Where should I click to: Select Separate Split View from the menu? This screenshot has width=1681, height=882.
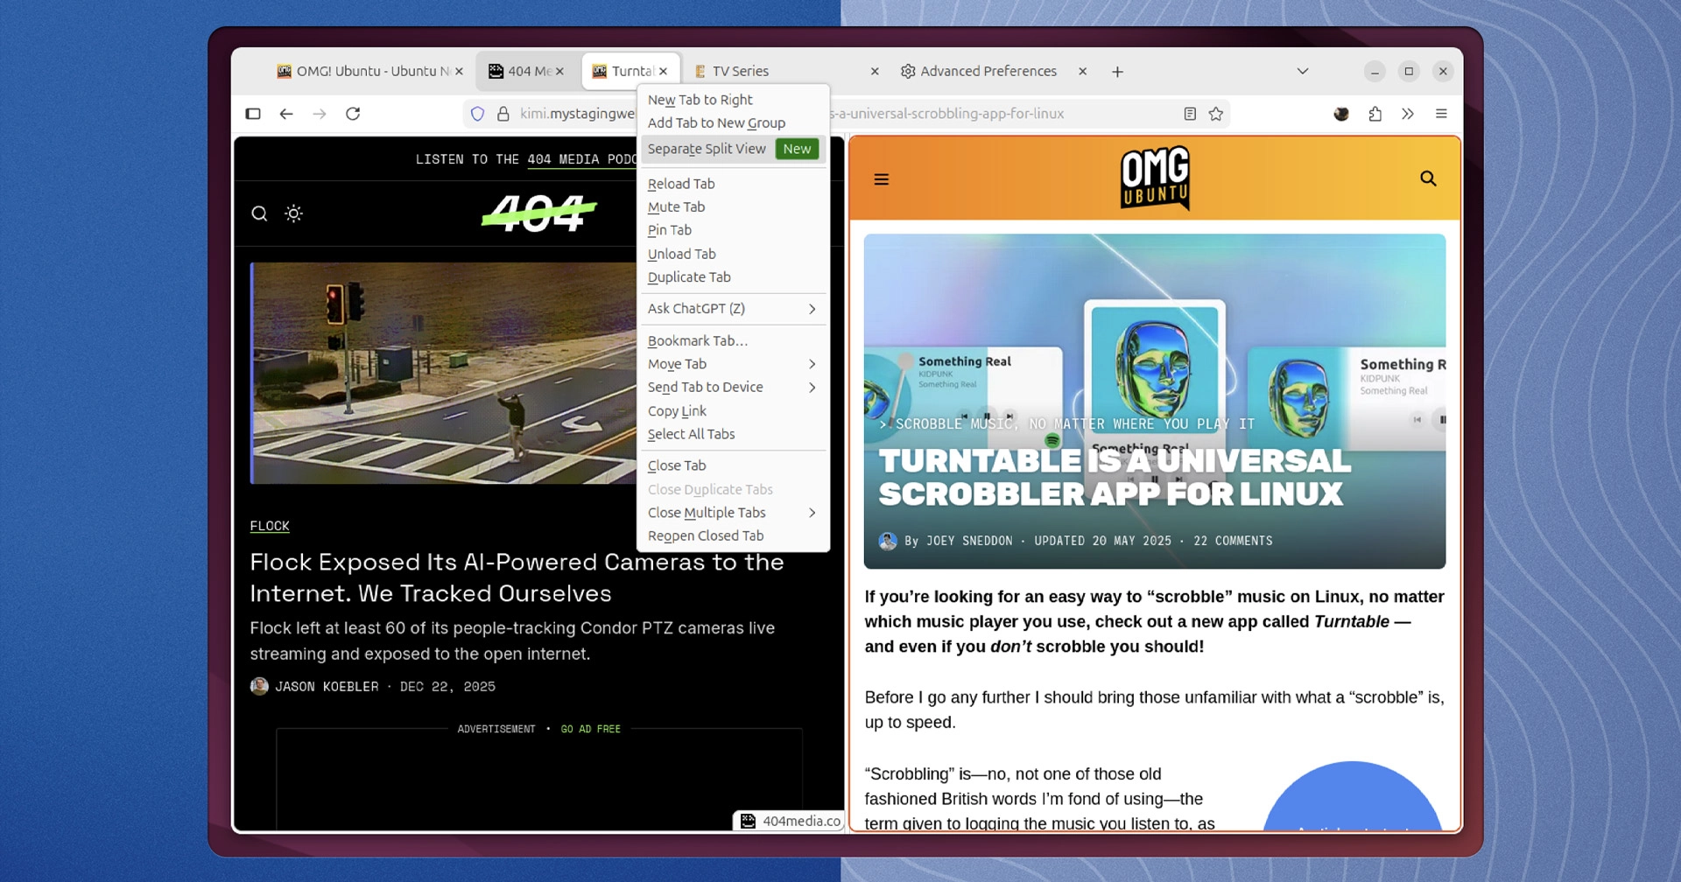[x=707, y=149]
